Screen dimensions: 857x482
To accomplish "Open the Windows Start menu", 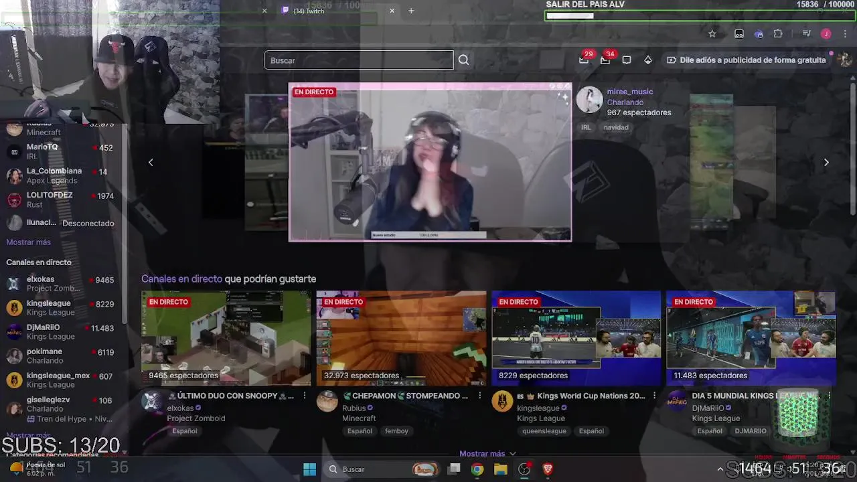I will pyautogui.click(x=309, y=469).
